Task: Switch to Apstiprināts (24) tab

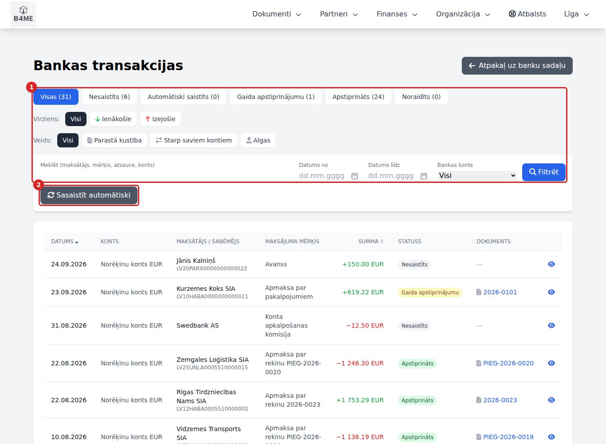Action: [358, 97]
